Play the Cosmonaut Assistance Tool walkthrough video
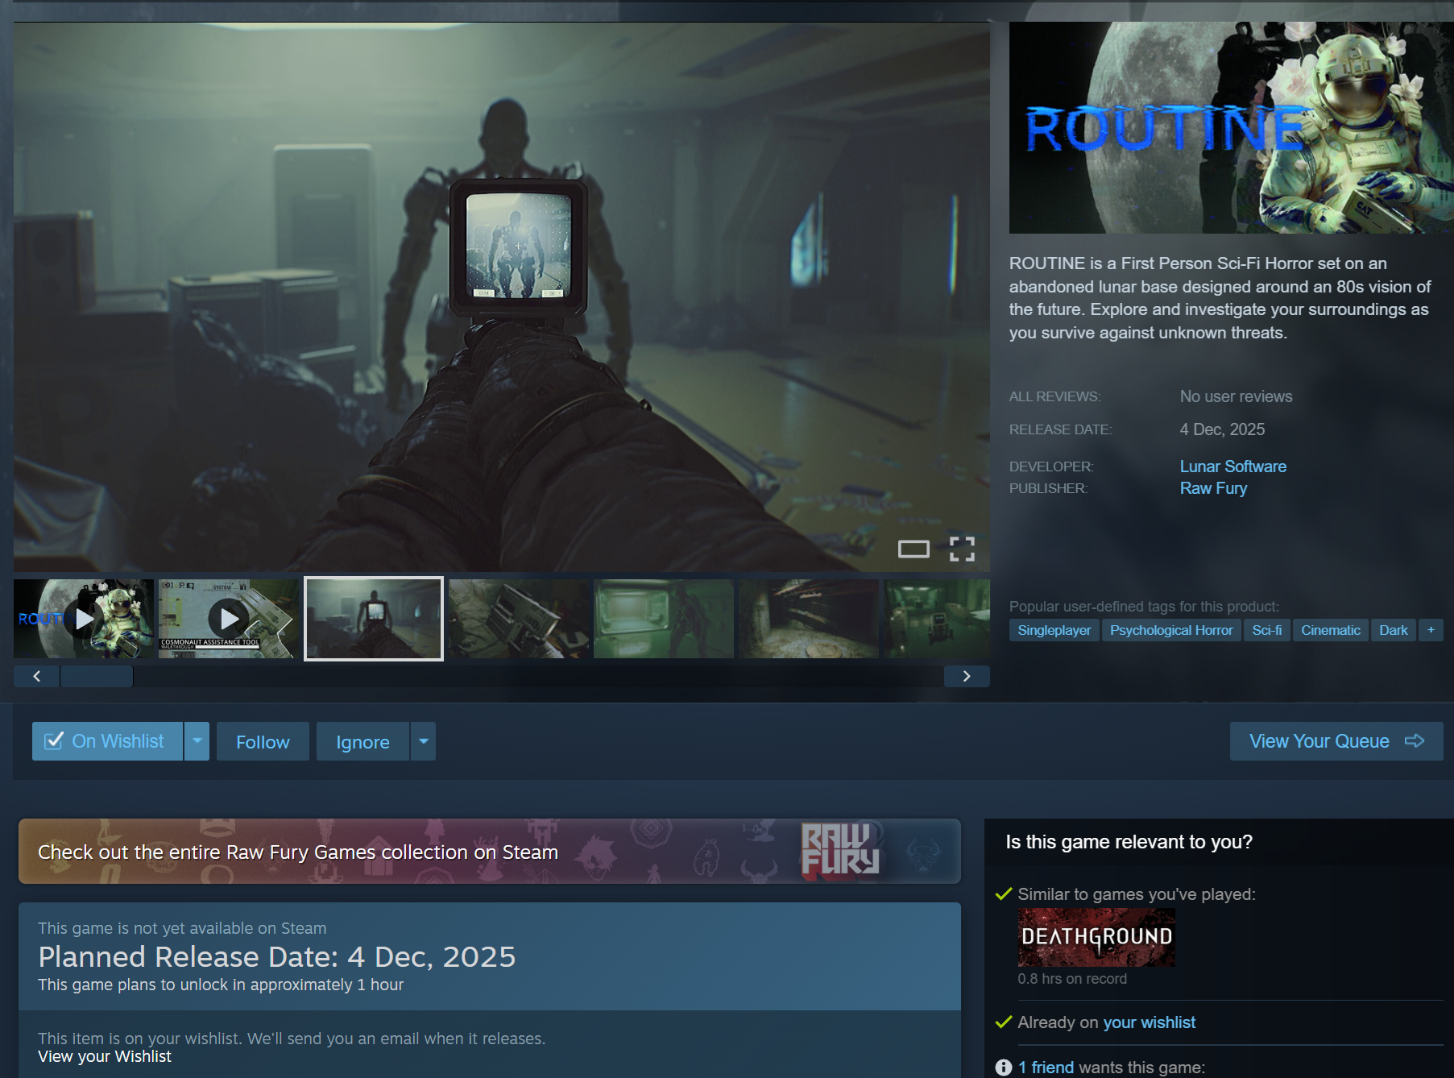Screen dimensions: 1454x1078 (229, 619)
